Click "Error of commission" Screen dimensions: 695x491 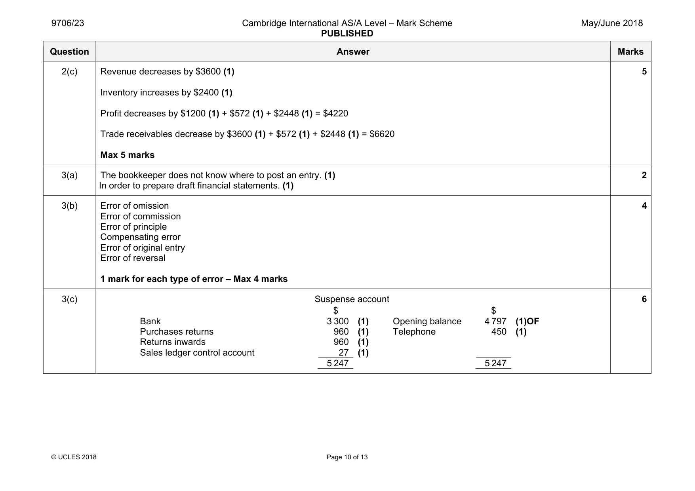click(141, 217)
